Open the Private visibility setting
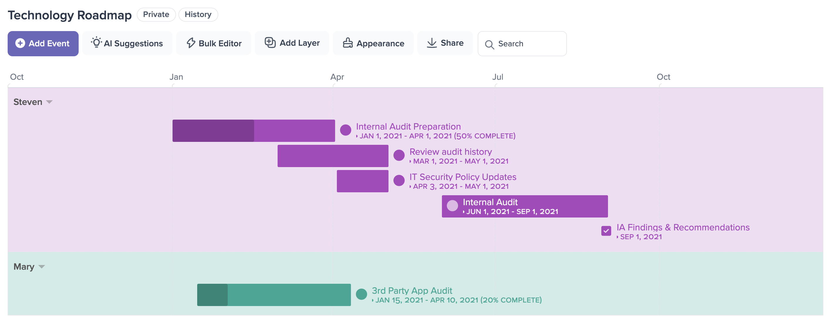The image size is (831, 316). click(x=156, y=14)
